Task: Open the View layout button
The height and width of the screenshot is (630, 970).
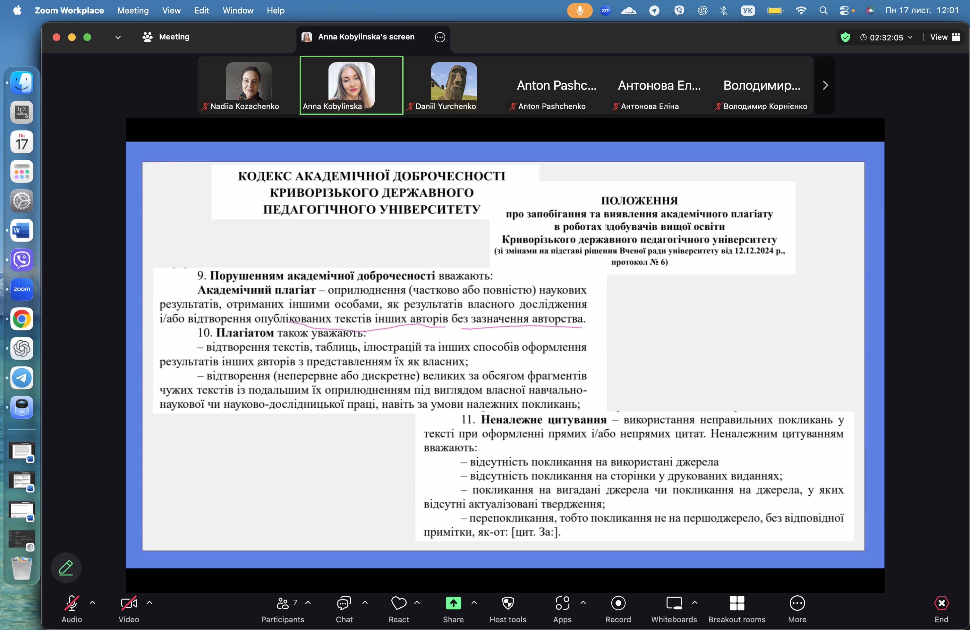Action: pos(944,37)
